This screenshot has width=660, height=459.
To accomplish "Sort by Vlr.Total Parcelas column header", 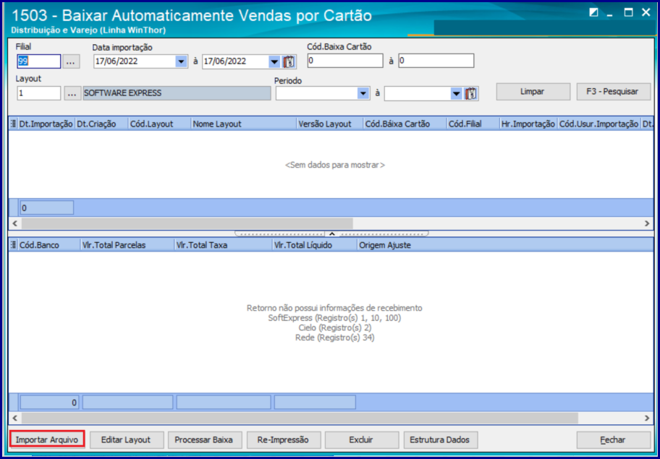I will click(127, 246).
